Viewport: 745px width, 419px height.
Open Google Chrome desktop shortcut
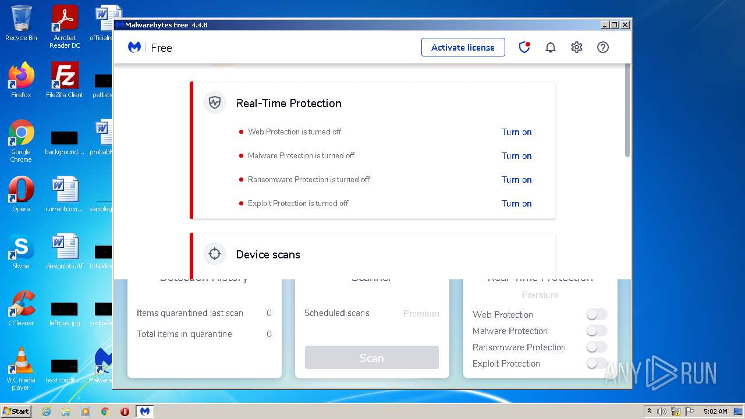[21, 141]
